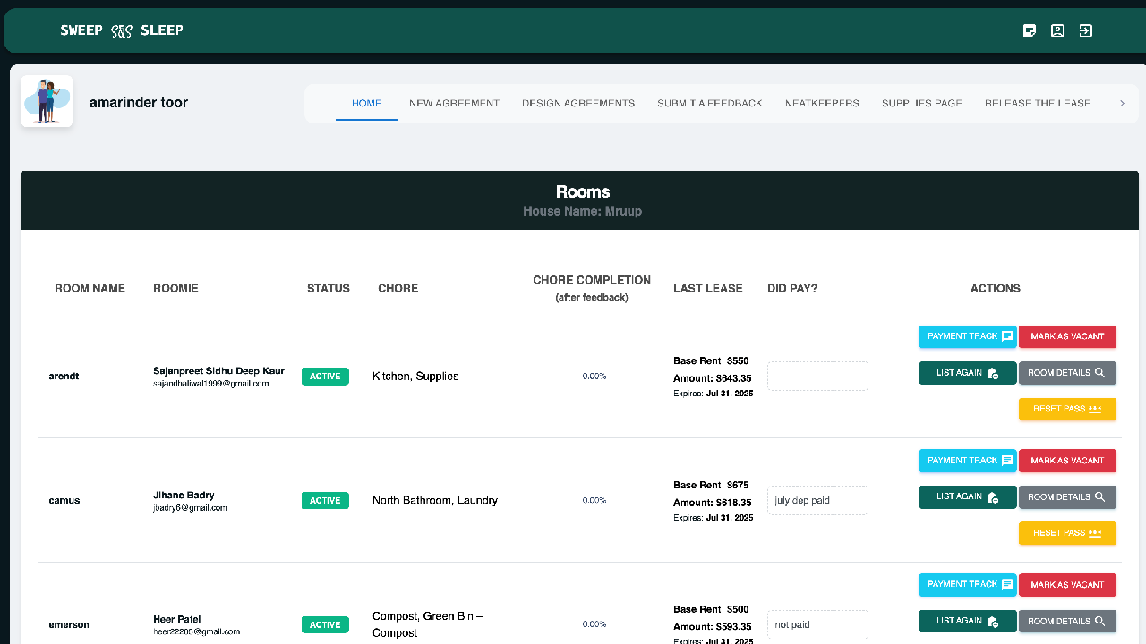Click Payment Track for arendt room

(968, 336)
